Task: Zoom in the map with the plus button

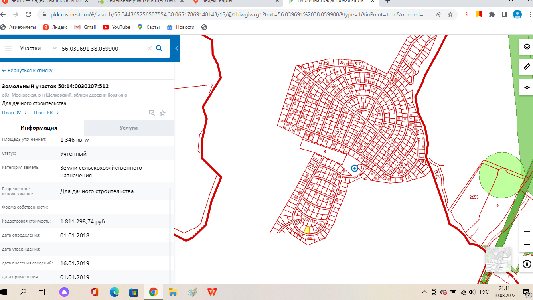Action: pos(527,219)
